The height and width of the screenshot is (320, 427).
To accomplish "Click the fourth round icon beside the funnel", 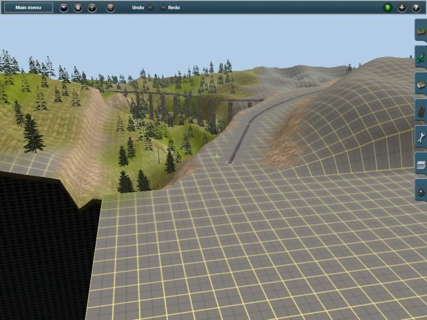I will [110, 8].
